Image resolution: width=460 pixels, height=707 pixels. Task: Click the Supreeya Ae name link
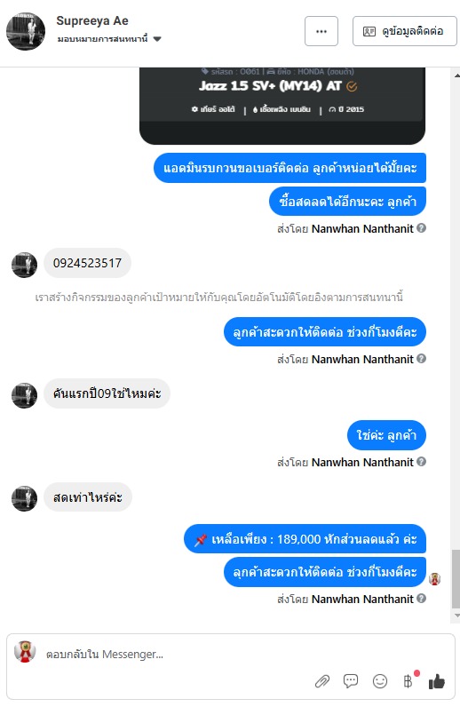[x=92, y=20]
